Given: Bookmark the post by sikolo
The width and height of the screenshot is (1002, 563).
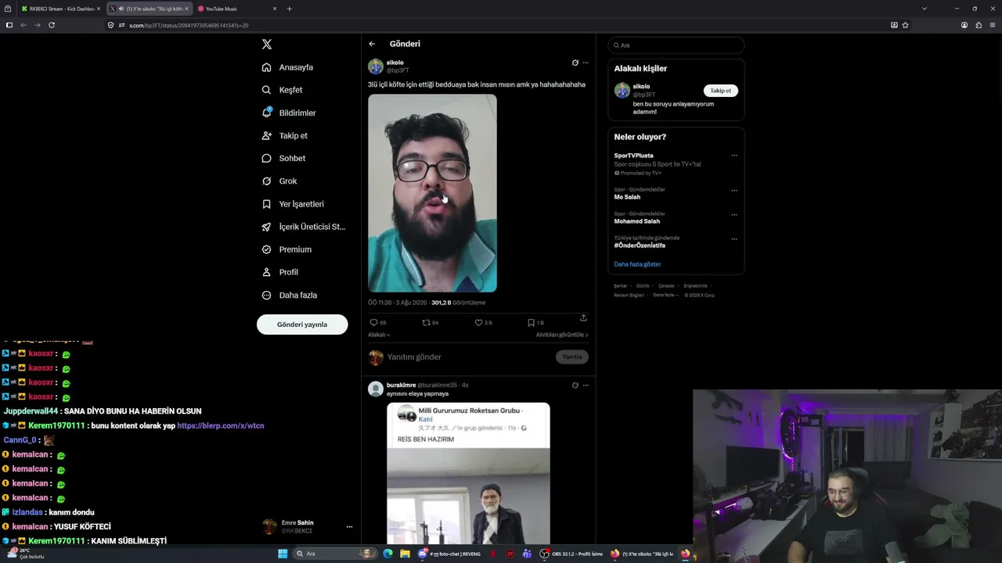Looking at the screenshot, I should coord(531,322).
